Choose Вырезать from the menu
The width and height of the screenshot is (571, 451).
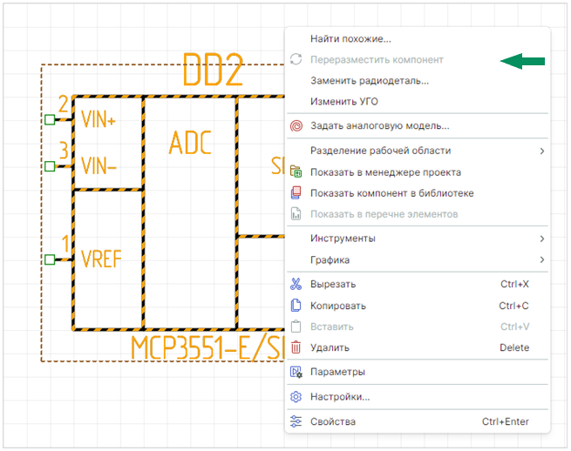418,284
